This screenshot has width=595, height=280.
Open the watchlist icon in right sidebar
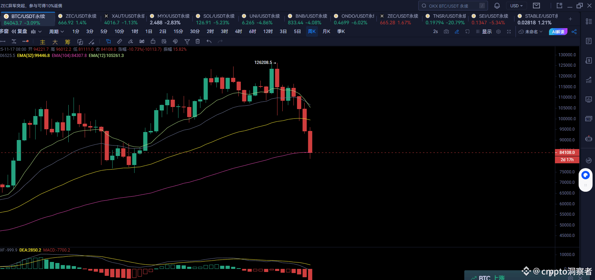(589, 22)
